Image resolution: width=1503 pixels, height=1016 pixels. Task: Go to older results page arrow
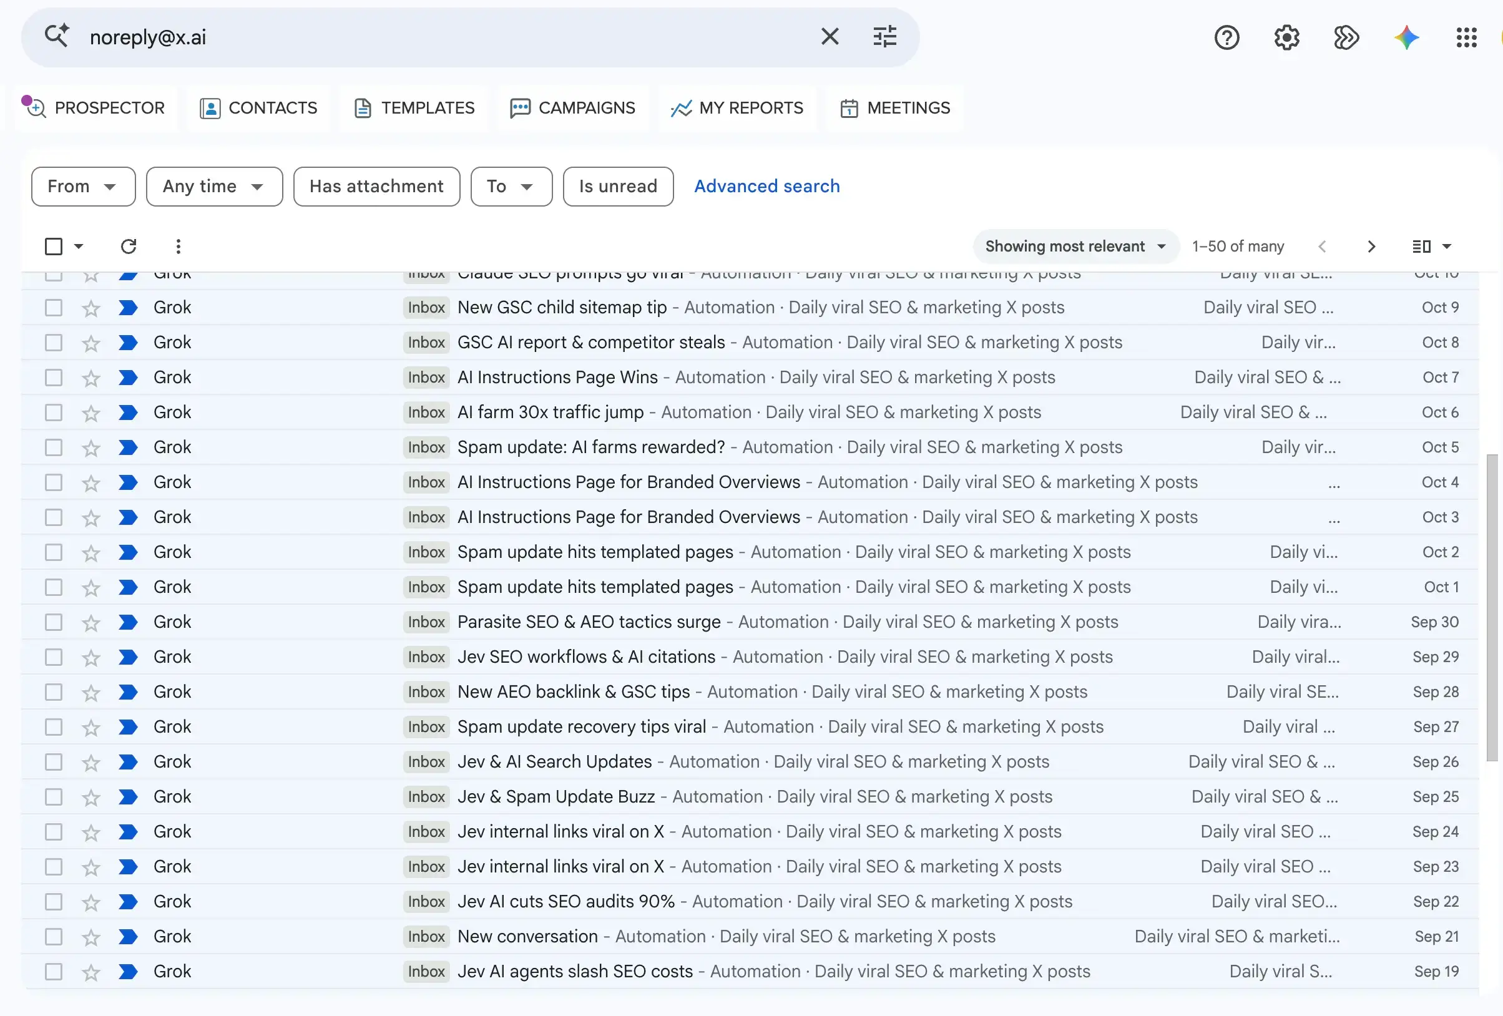1371,247
